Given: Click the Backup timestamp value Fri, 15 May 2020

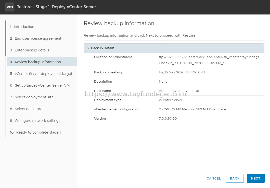Looking at the screenshot, I should coord(182,72).
